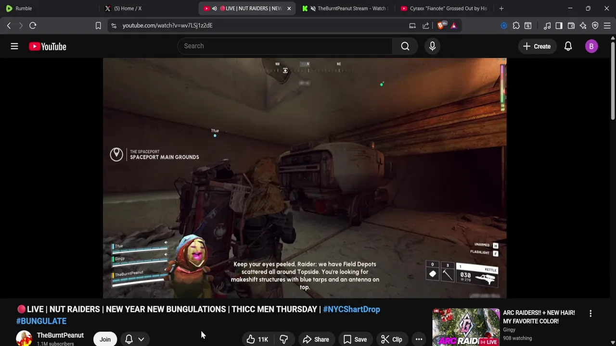
Task: Open TheBurntPeanut channel avatar
Action: click(x=24, y=339)
